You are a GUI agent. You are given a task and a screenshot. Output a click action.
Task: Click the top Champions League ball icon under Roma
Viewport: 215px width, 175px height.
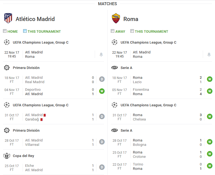pyautogui.click(x=115, y=42)
